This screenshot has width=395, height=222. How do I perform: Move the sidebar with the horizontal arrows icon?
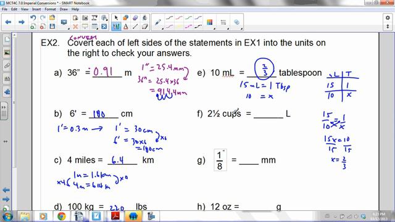6,141
